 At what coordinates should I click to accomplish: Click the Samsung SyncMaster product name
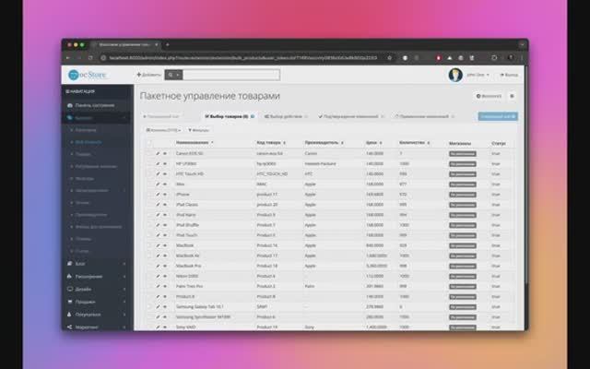coord(203,316)
